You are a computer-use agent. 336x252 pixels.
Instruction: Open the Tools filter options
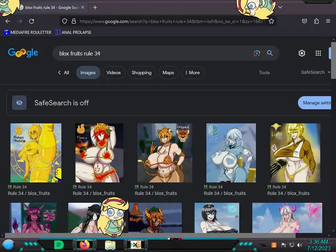coord(264,73)
